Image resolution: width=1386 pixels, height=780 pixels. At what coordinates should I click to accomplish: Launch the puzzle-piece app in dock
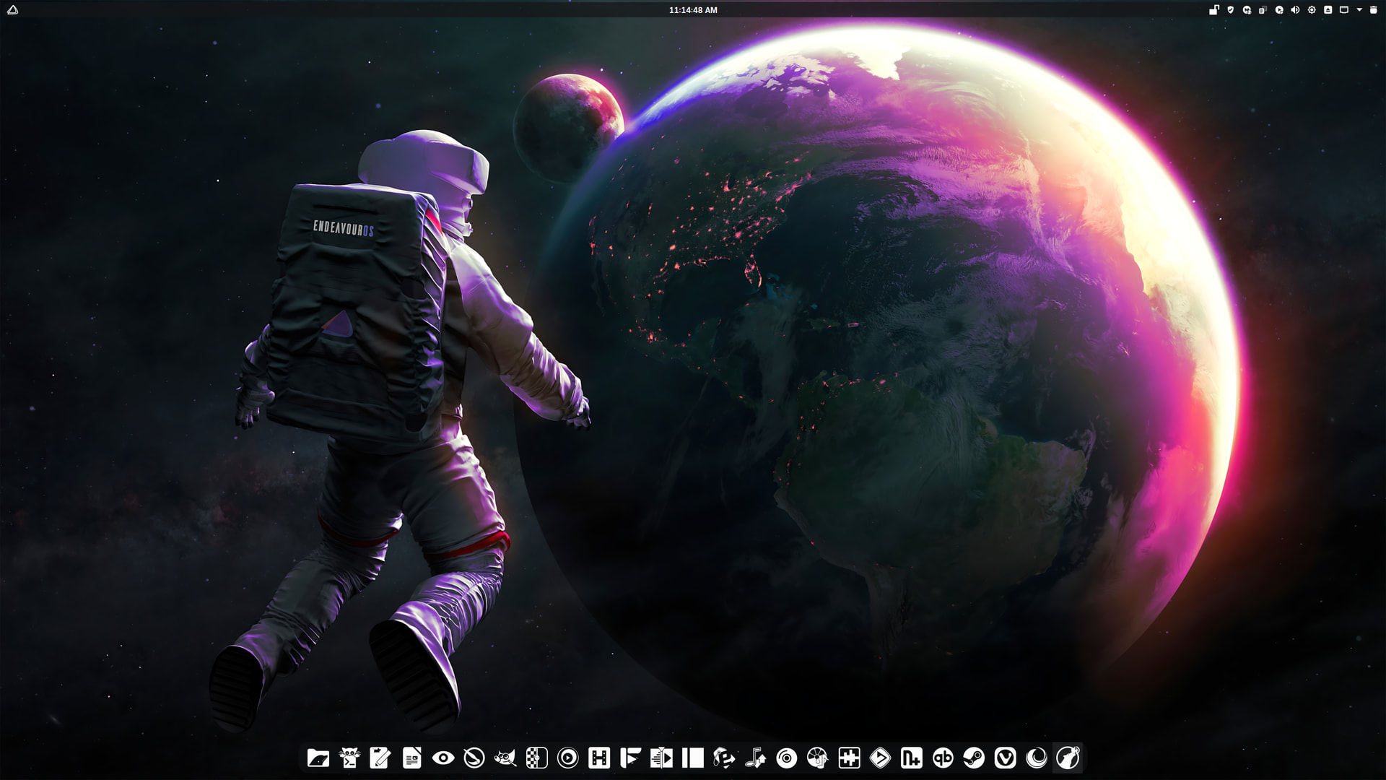pos(849,758)
